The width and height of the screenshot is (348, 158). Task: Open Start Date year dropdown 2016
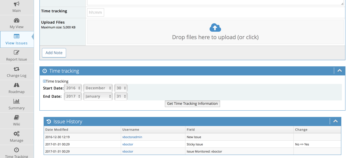click(73, 88)
